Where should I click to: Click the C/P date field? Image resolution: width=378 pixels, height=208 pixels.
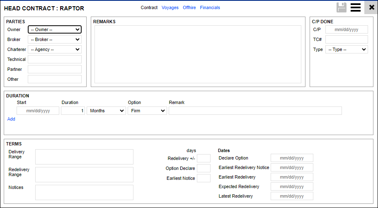pyautogui.click(x=346, y=29)
